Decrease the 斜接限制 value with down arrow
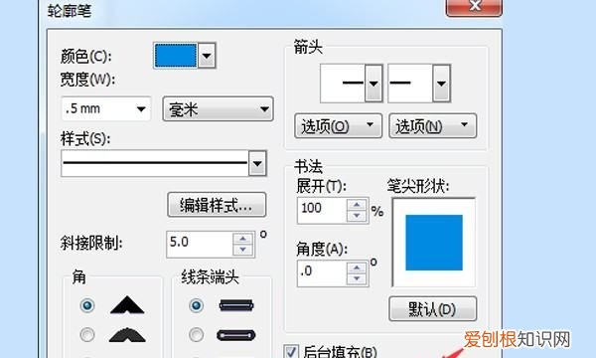Viewport: 596px width, 358px height. [x=243, y=250]
